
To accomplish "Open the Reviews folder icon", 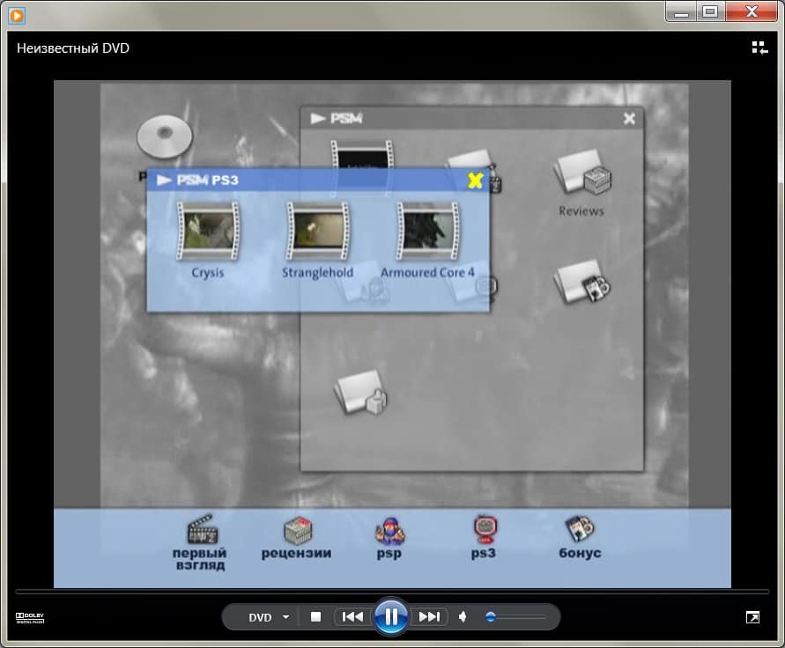I will 582,173.
